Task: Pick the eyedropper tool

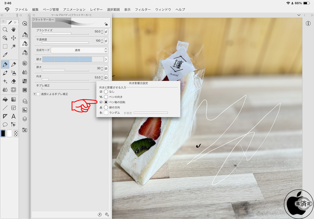Action: 5,54
